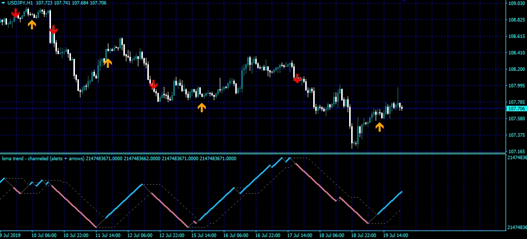Screen dimensions: 527x239
Task: Click the 108.410 price axis label
Action: pyautogui.click(x=517, y=53)
